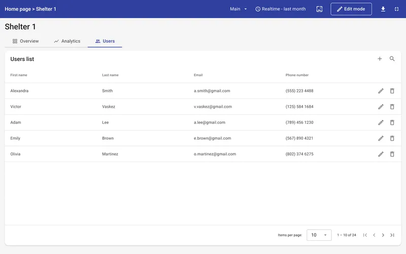Delete Emily Brown from the list
The width and height of the screenshot is (406, 254).
click(392, 138)
